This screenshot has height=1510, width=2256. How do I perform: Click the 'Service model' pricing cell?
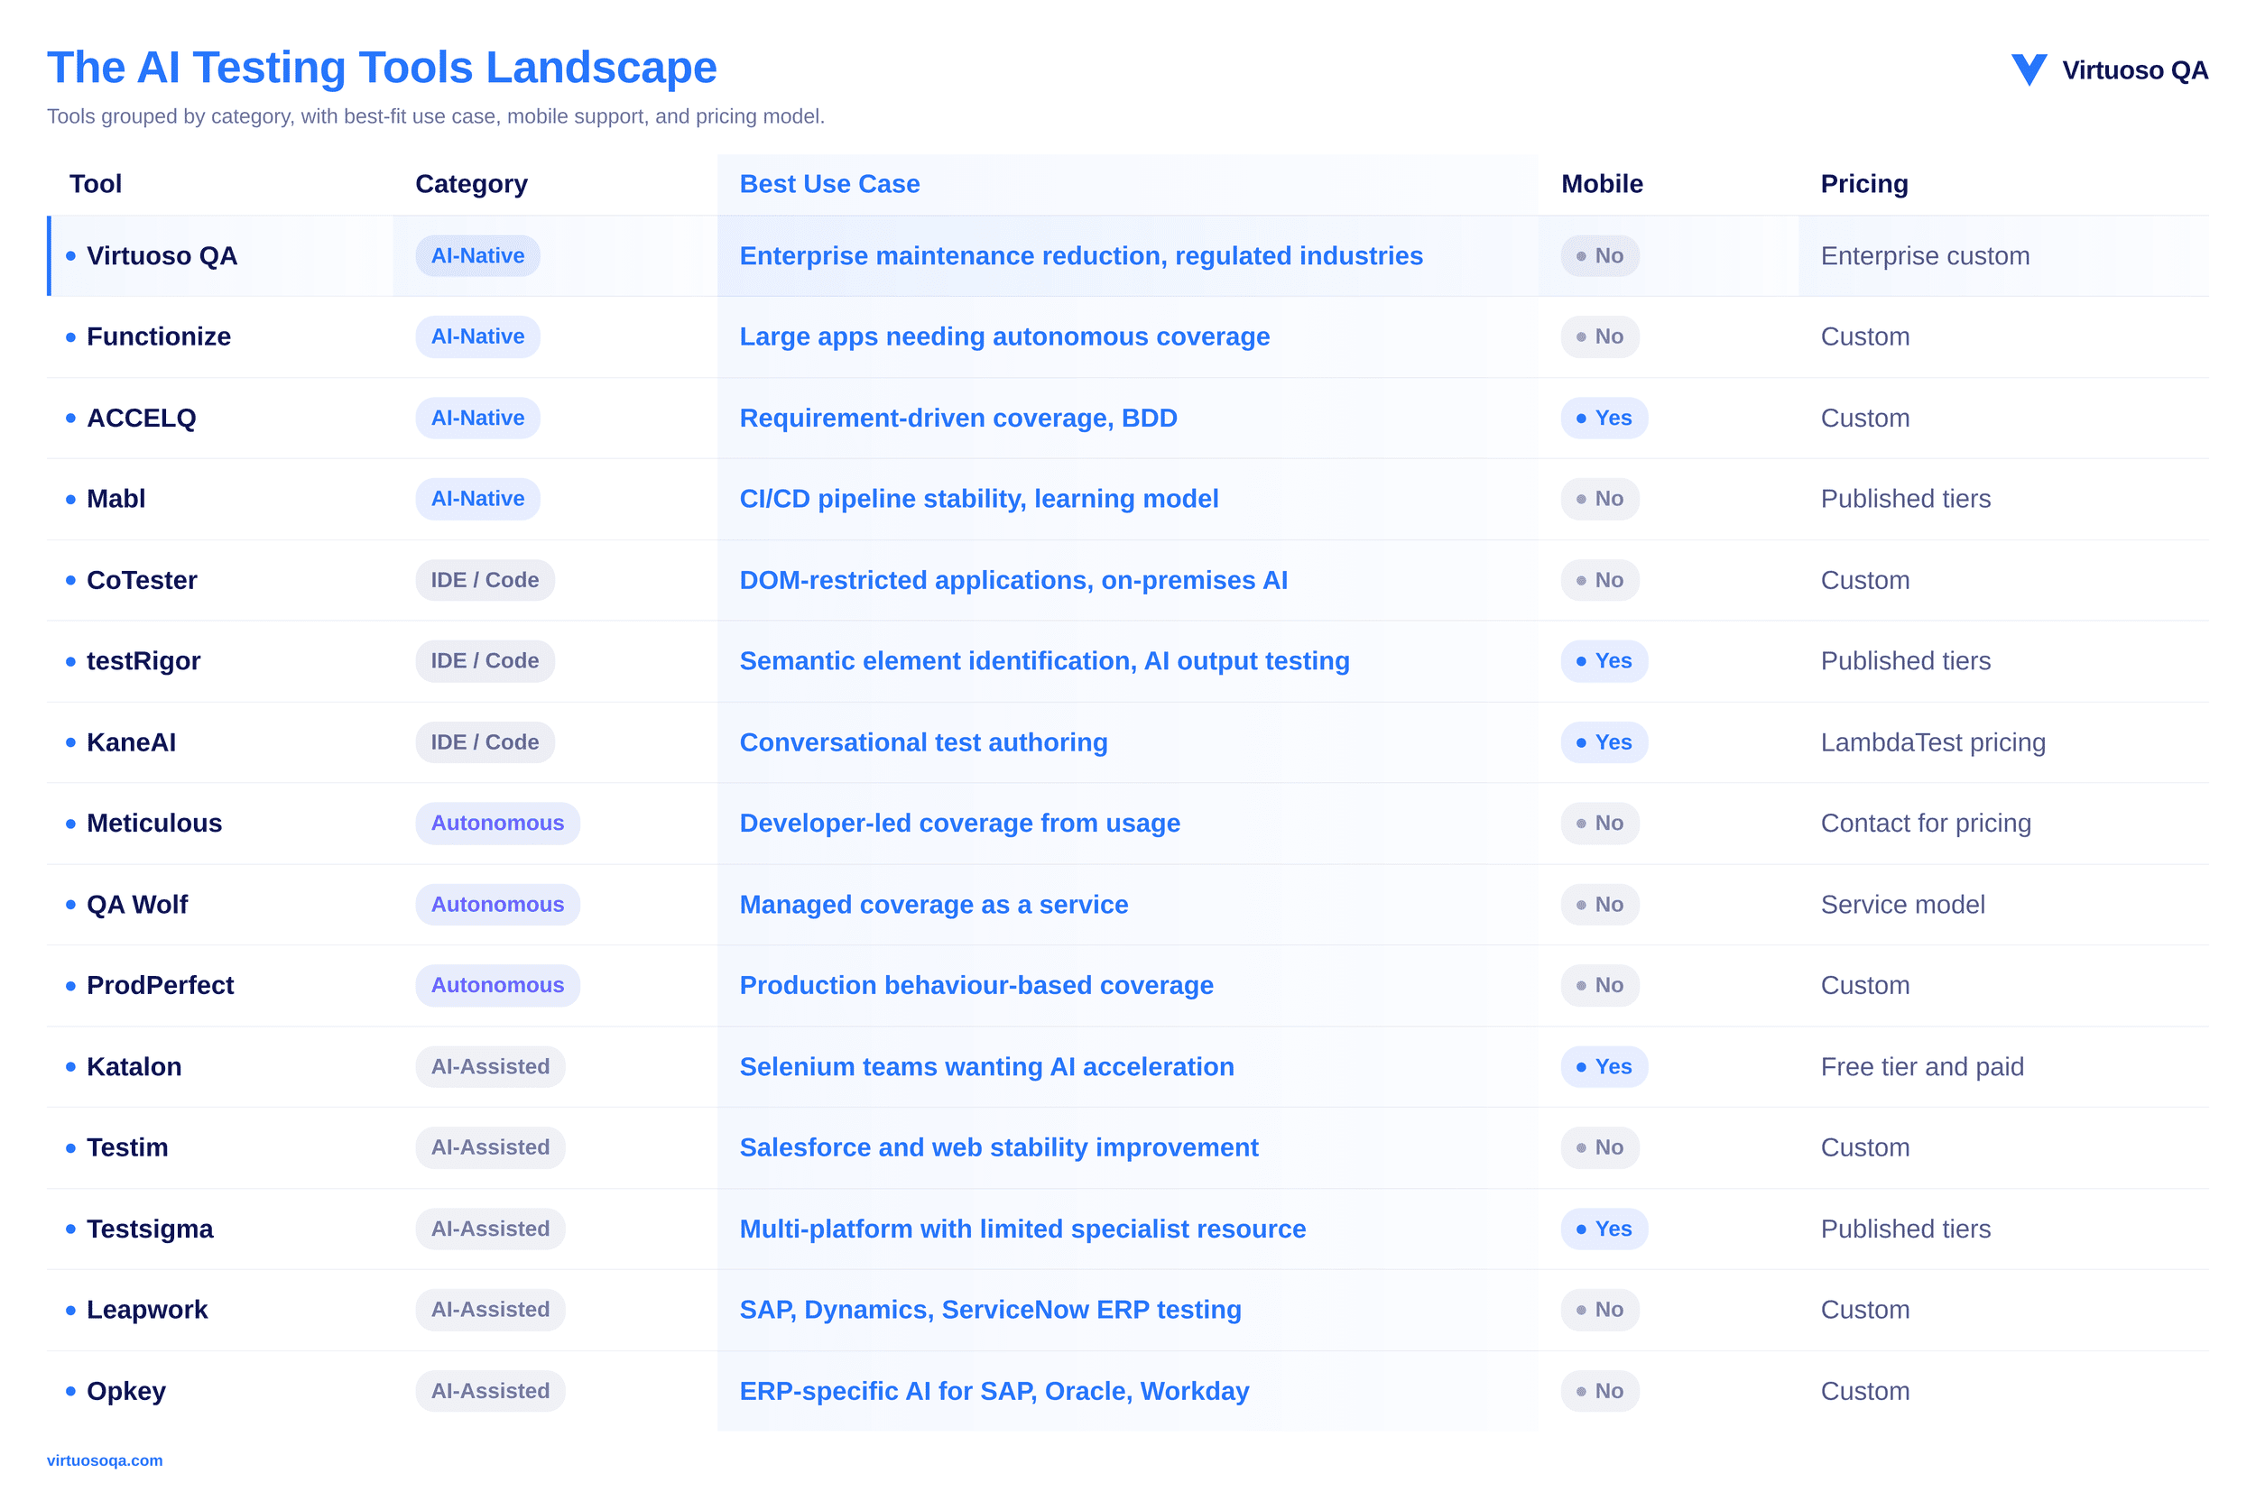coord(1902,906)
